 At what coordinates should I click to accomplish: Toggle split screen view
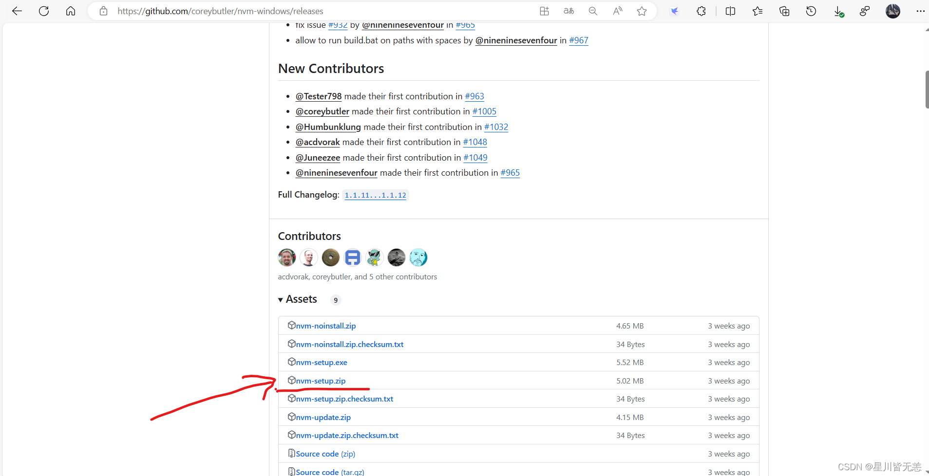tap(730, 11)
